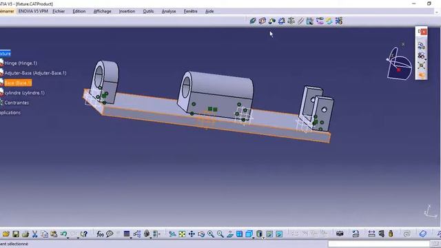The image size is (441, 248).
Task: Click the Manipulation icon in floating toolbar
Action: [x=421, y=45]
